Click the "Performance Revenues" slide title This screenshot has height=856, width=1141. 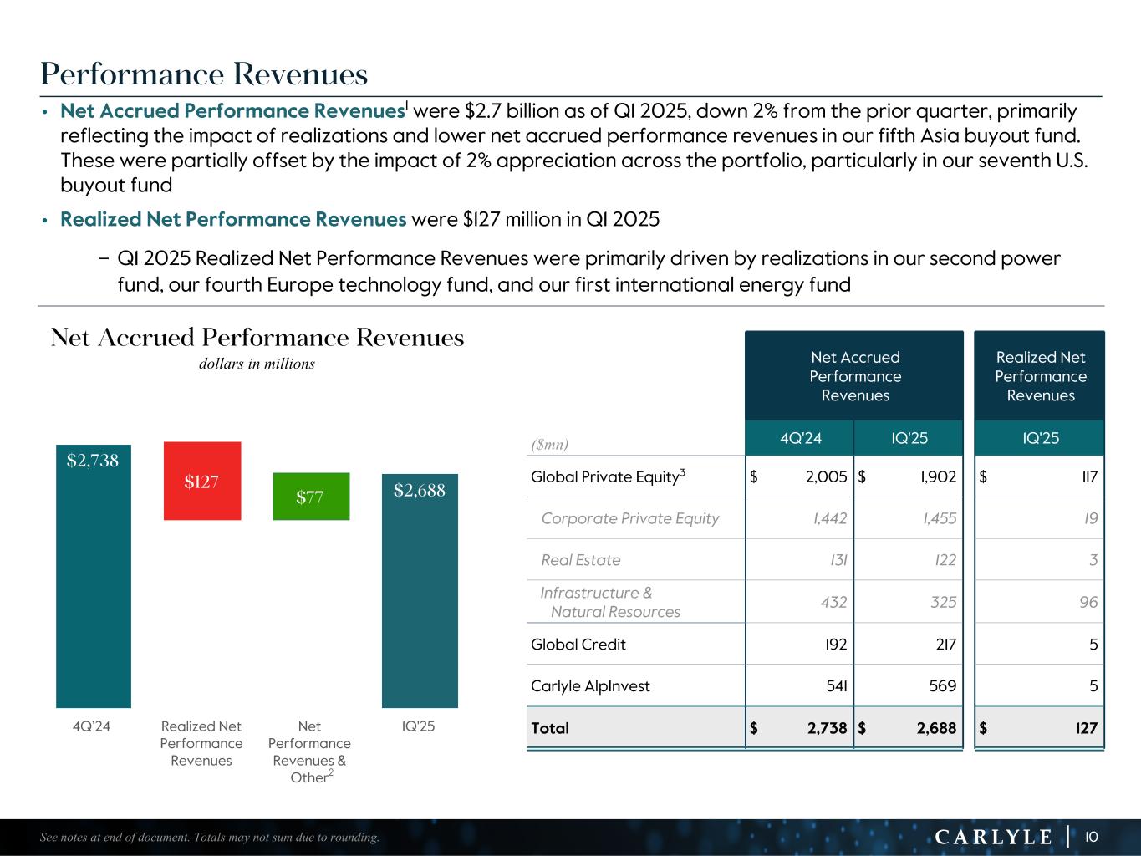click(x=204, y=75)
